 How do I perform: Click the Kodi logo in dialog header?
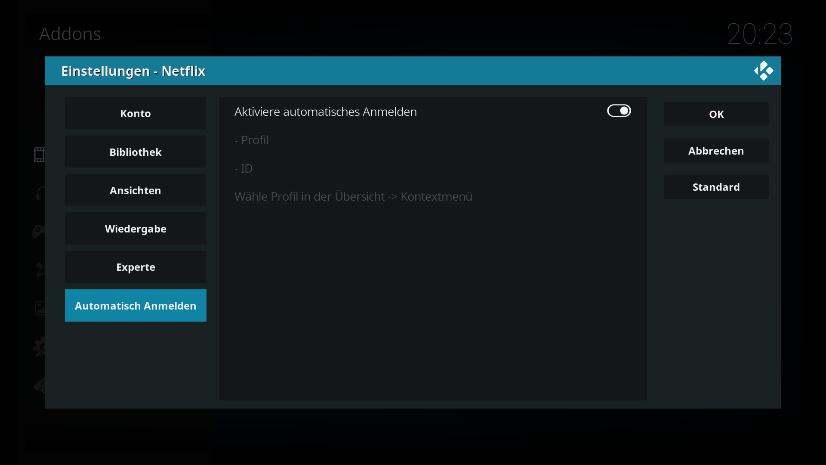coord(764,71)
